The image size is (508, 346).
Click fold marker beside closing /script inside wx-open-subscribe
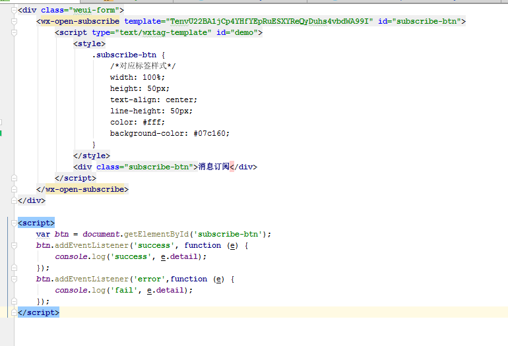pos(14,178)
